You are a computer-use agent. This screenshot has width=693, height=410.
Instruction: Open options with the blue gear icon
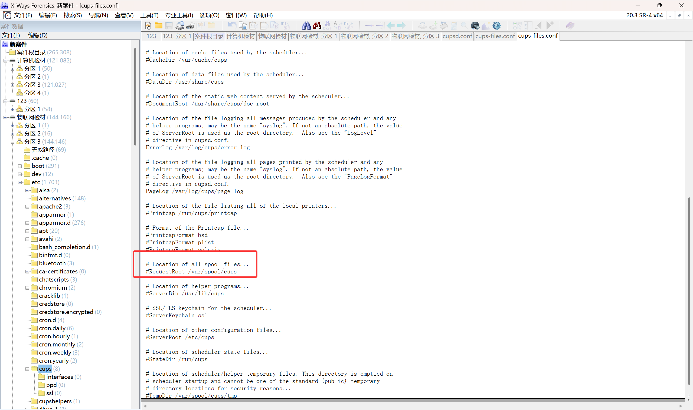(496, 26)
